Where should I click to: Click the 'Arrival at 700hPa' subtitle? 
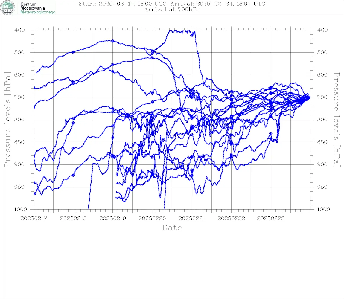pyautogui.click(x=172, y=10)
